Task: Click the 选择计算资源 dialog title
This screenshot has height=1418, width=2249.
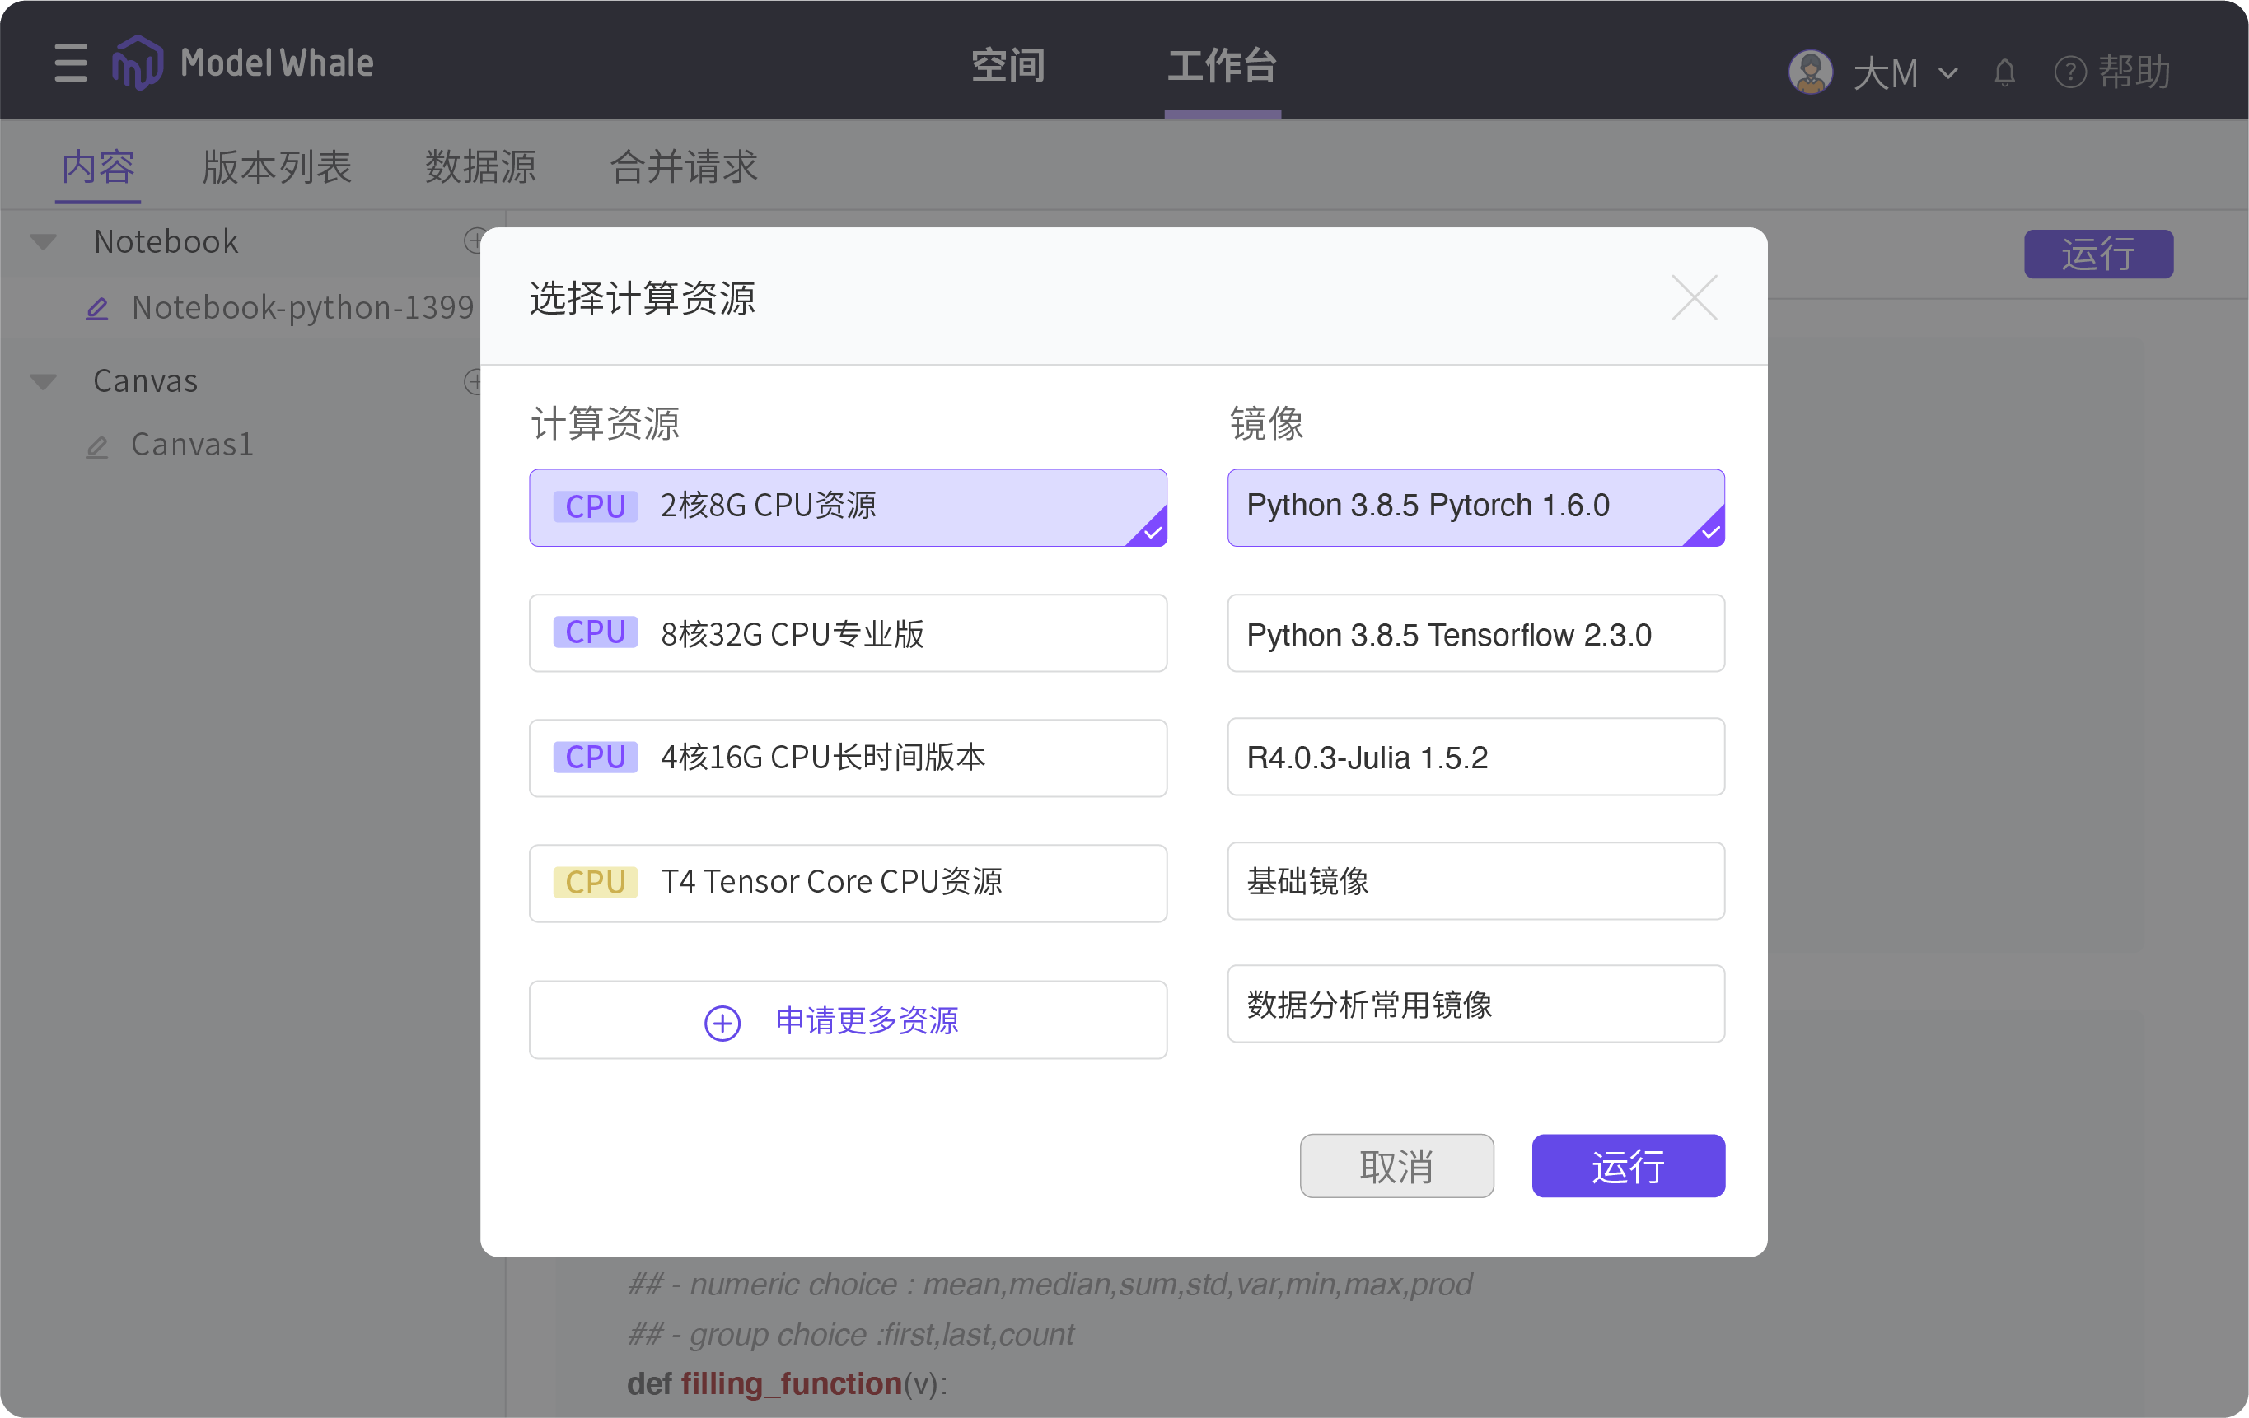Action: click(x=643, y=298)
